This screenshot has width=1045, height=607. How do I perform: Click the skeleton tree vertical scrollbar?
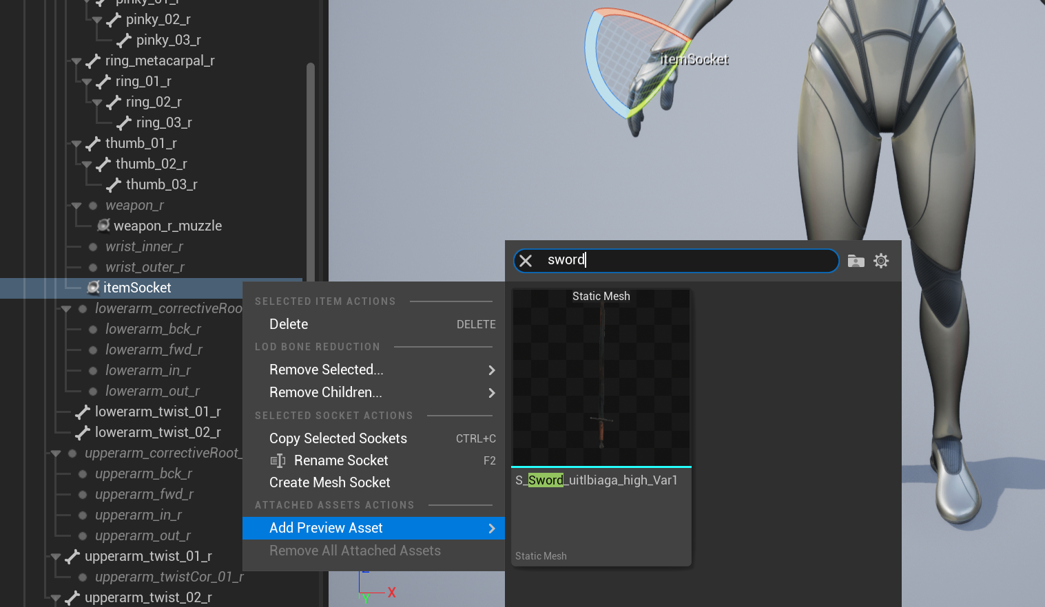[x=311, y=172]
